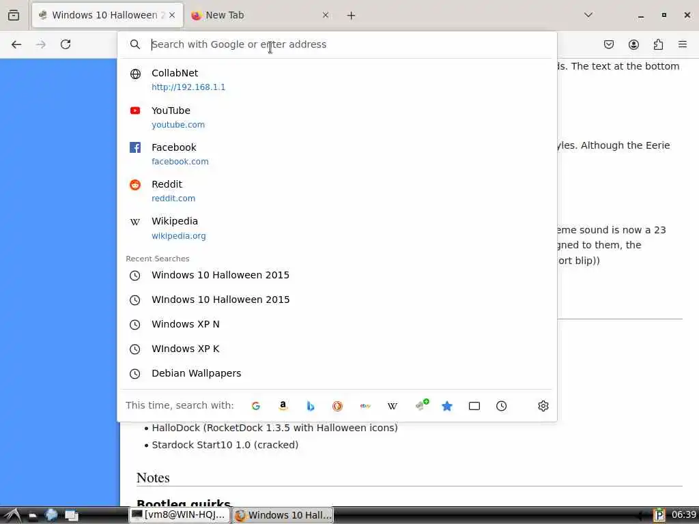
Task: Open the taskbar start menu icon
Action: tap(12, 515)
